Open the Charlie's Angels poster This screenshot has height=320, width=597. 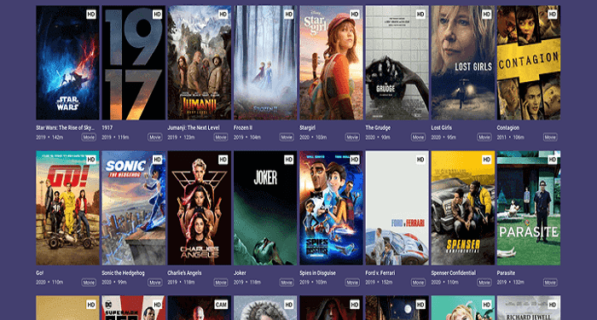click(200, 207)
